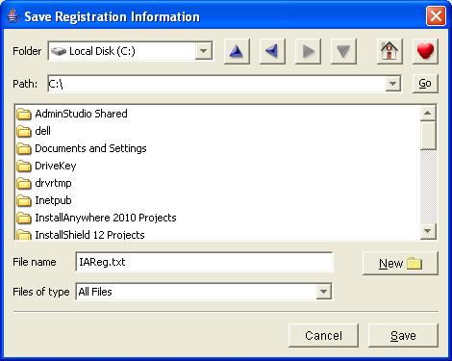Select the dell folder icon
452x361 pixels.
24,131
